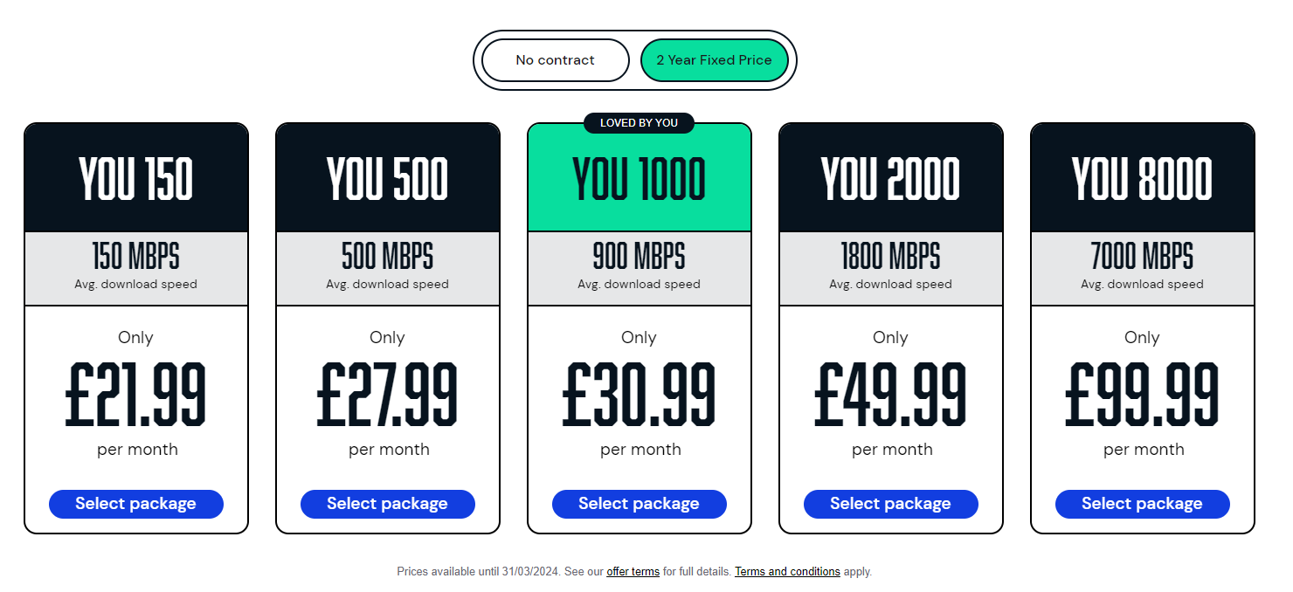Choose the YOU 1000 package button
Viewport: 1293px width, 592px height.
pos(639,504)
